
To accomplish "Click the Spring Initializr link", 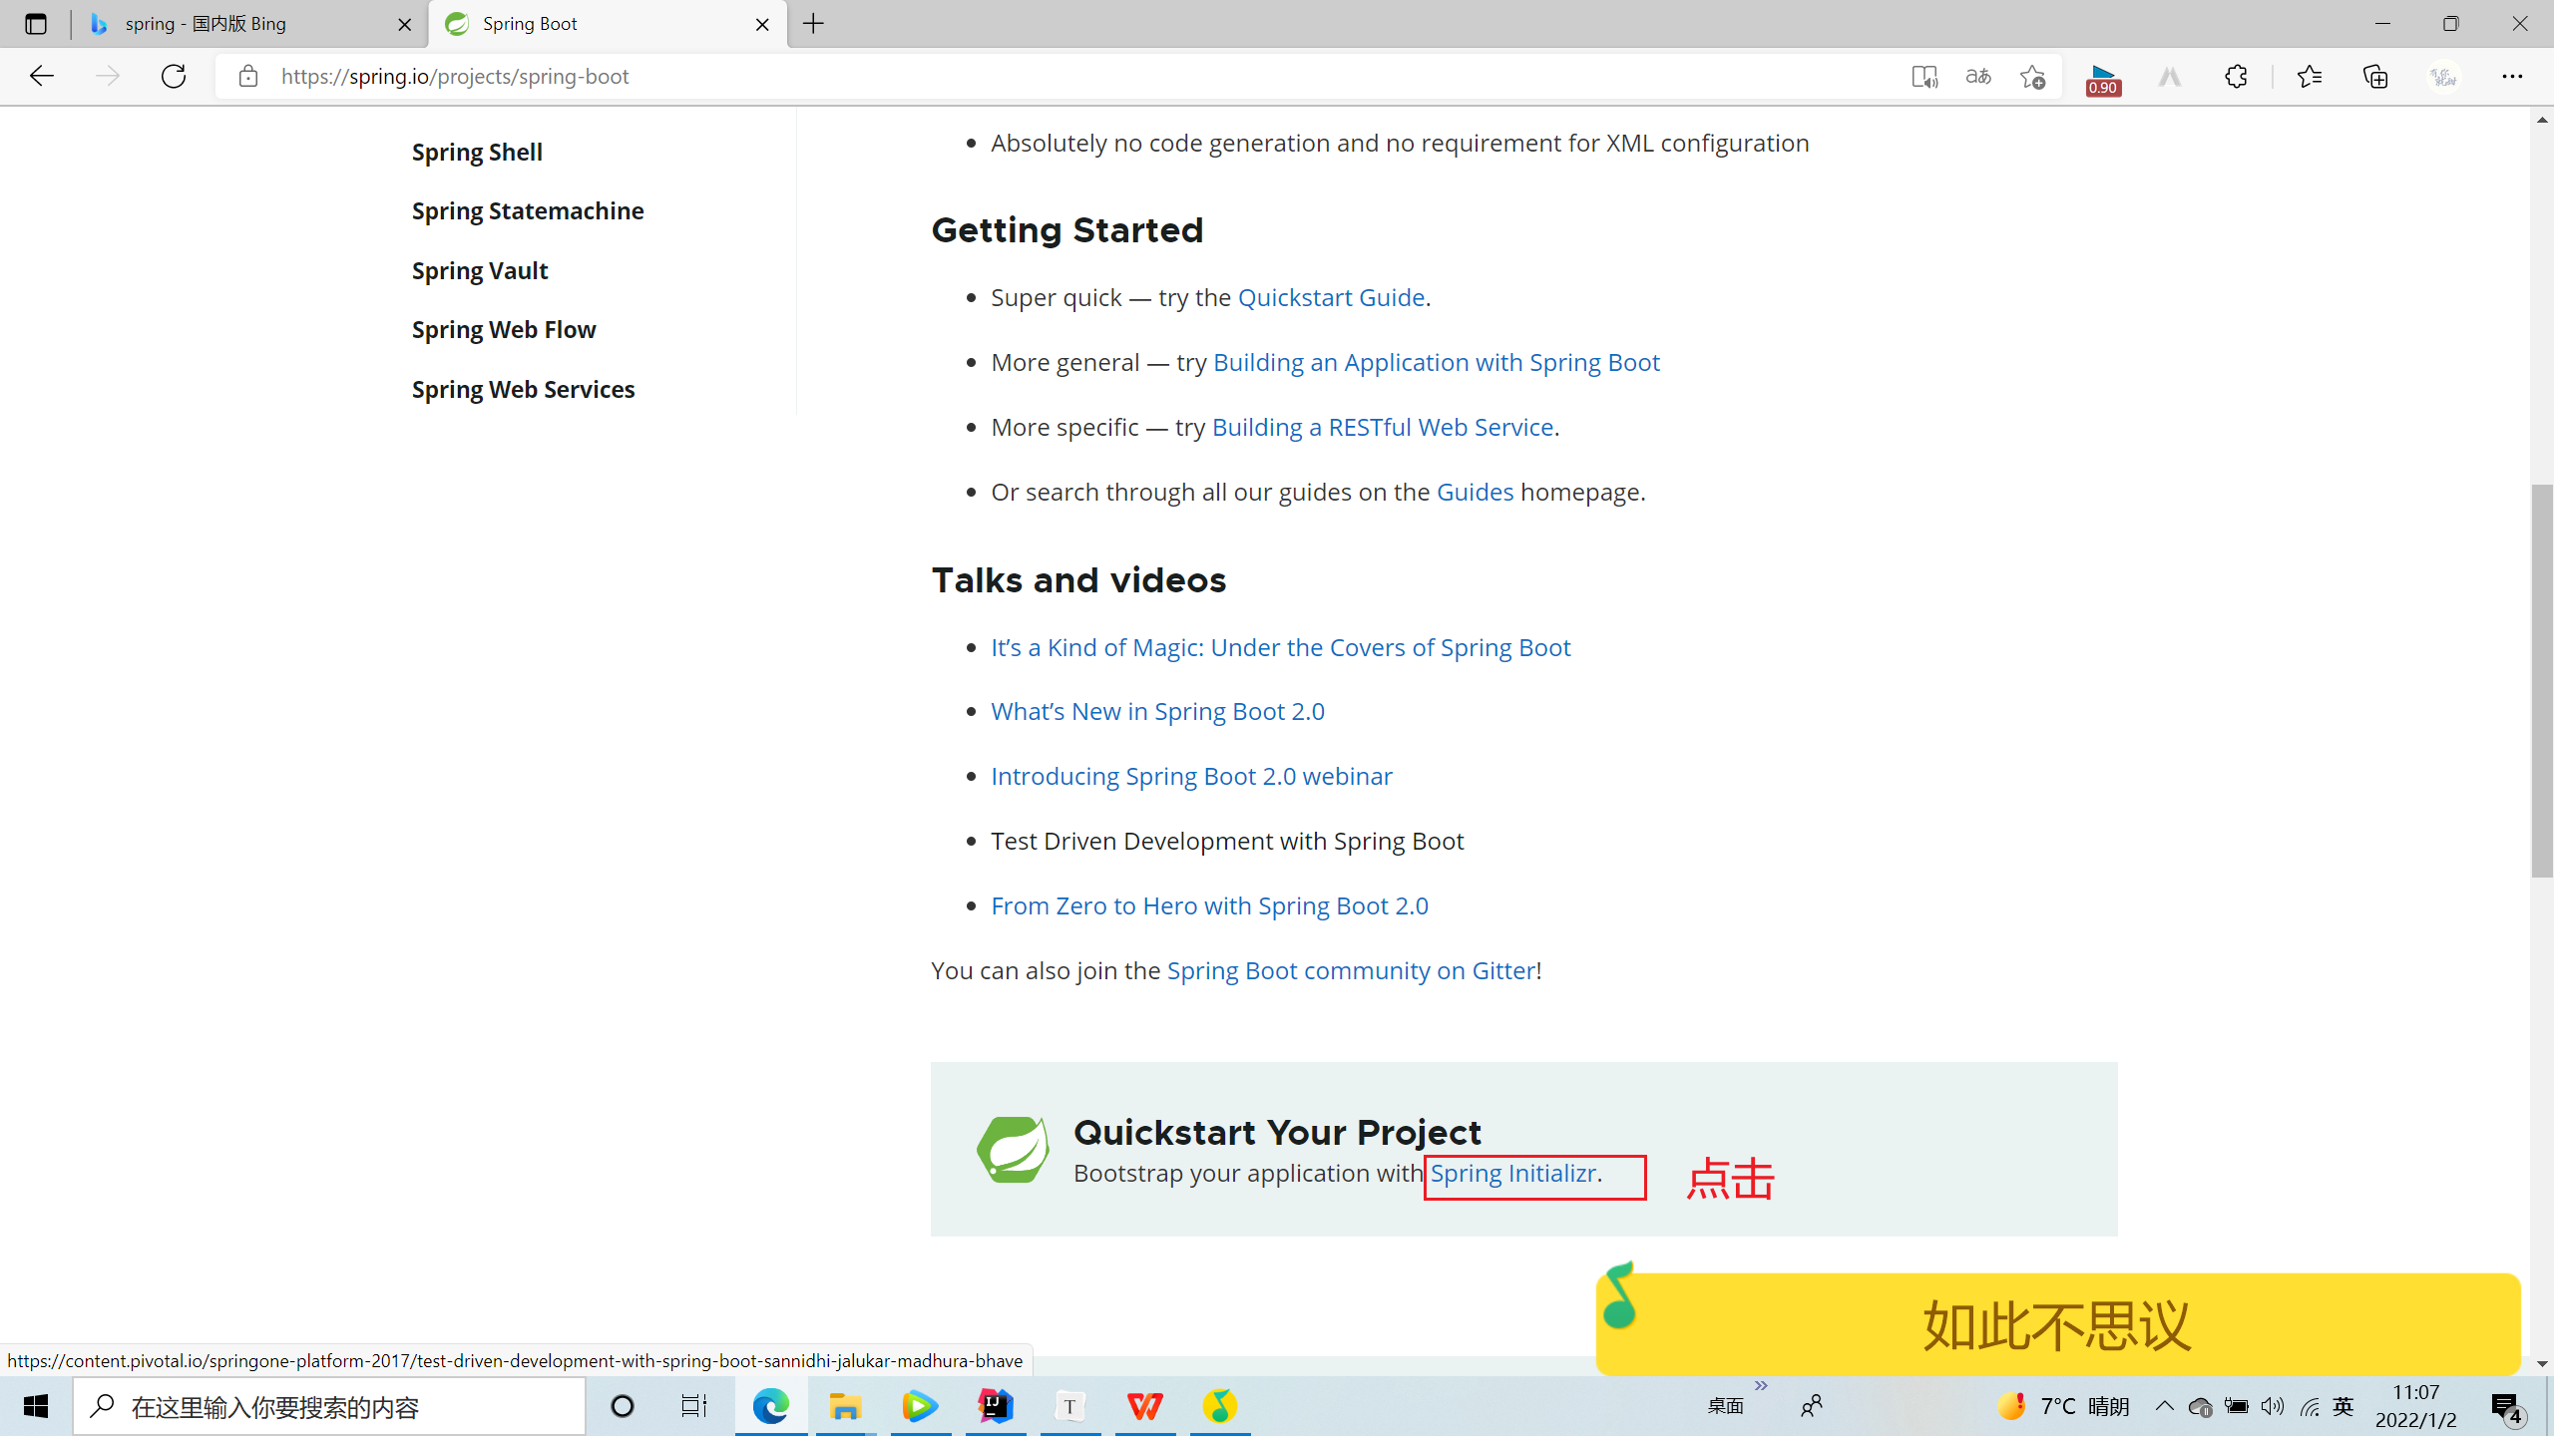I will click(x=1513, y=1173).
